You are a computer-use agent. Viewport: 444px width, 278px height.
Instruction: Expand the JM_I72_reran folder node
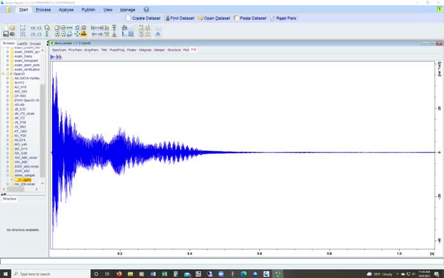click(8, 114)
